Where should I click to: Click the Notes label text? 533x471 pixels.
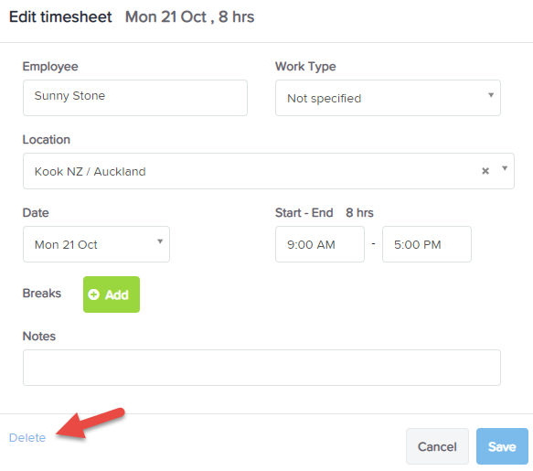(x=39, y=336)
